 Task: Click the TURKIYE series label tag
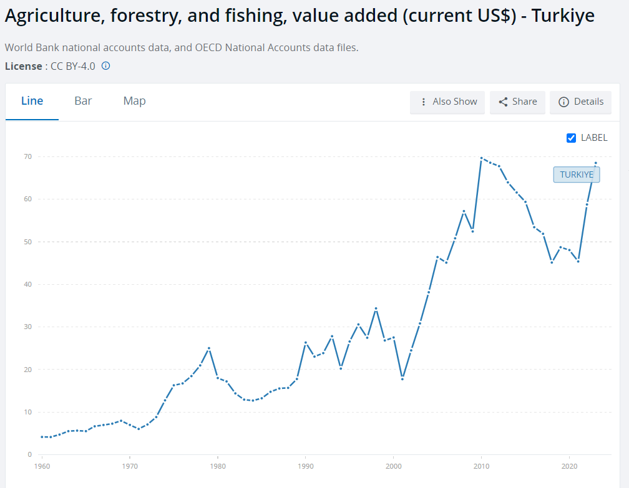click(577, 175)
